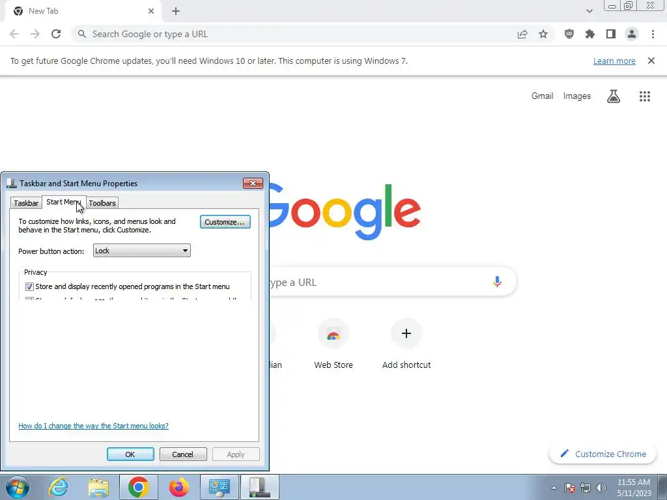This screenshot has width=667, height=500.
Task: Click the Add shortcut plus icon
Action: (406, 333)
